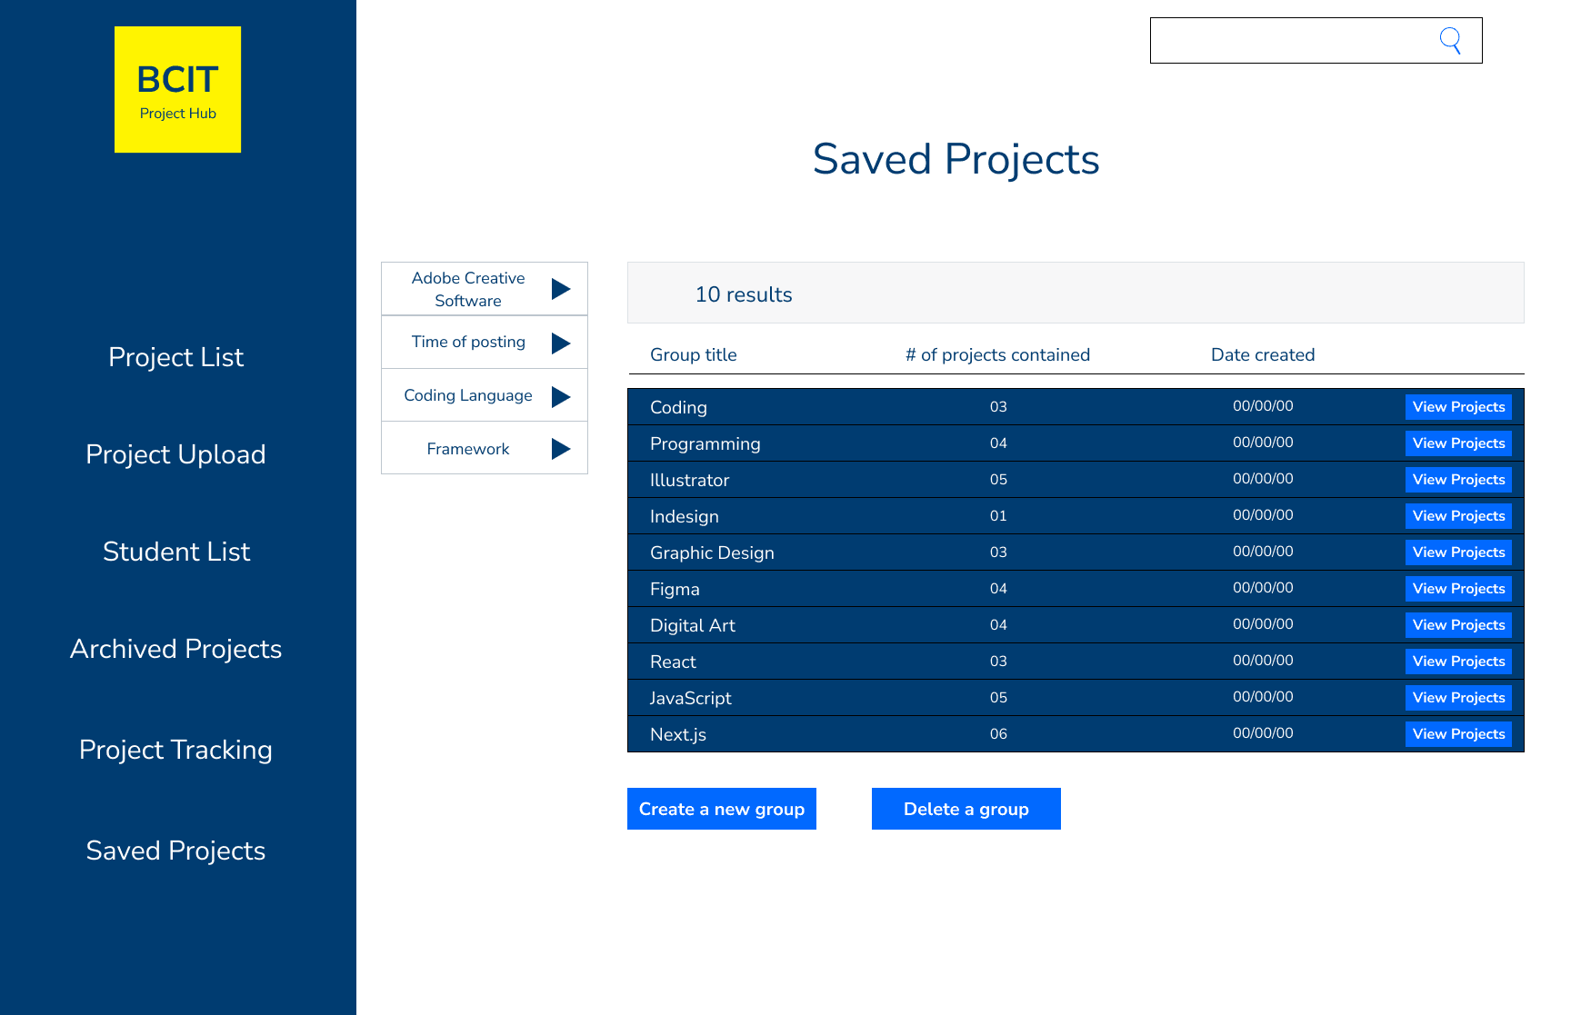Screen dimensions: 1571x1015
Task: Open the Project List page
Action: coord(175,357)
